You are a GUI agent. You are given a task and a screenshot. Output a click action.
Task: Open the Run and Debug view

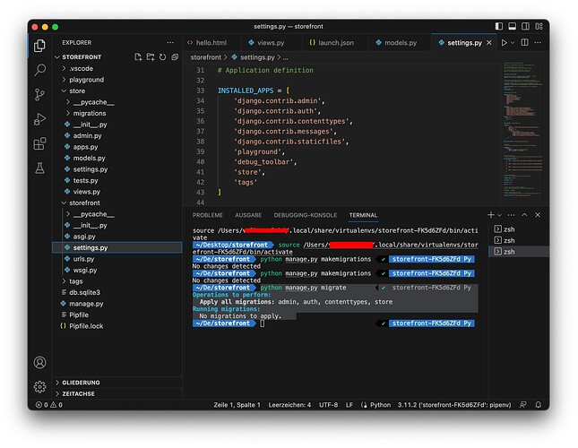pyautogui.click(x=39, y=118)
